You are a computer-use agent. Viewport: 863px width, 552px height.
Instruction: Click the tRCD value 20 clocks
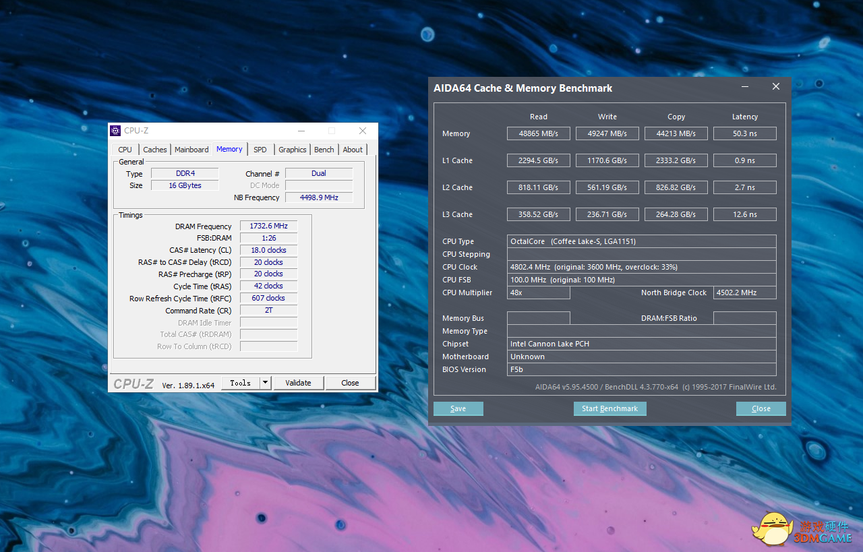268,262
